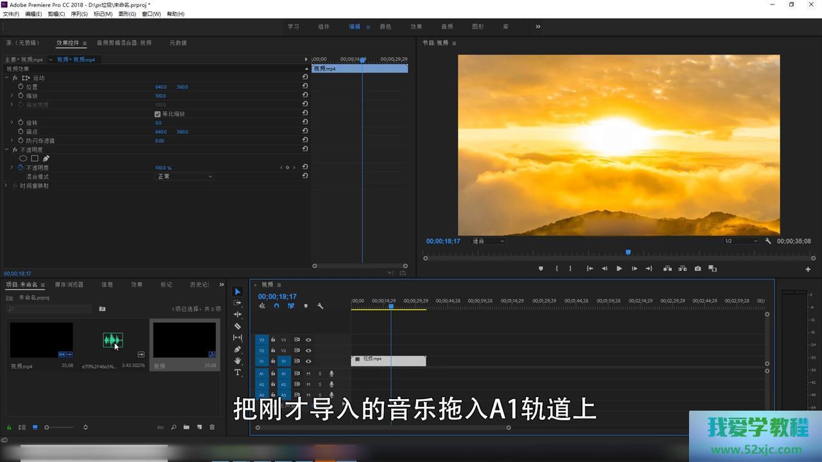Toggle snap magnet in the timeline
This screenshot has width=822, height=462.
(276, 306)
